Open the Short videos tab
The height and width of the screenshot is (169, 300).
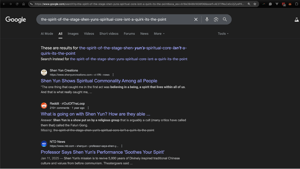click(109, 34)
